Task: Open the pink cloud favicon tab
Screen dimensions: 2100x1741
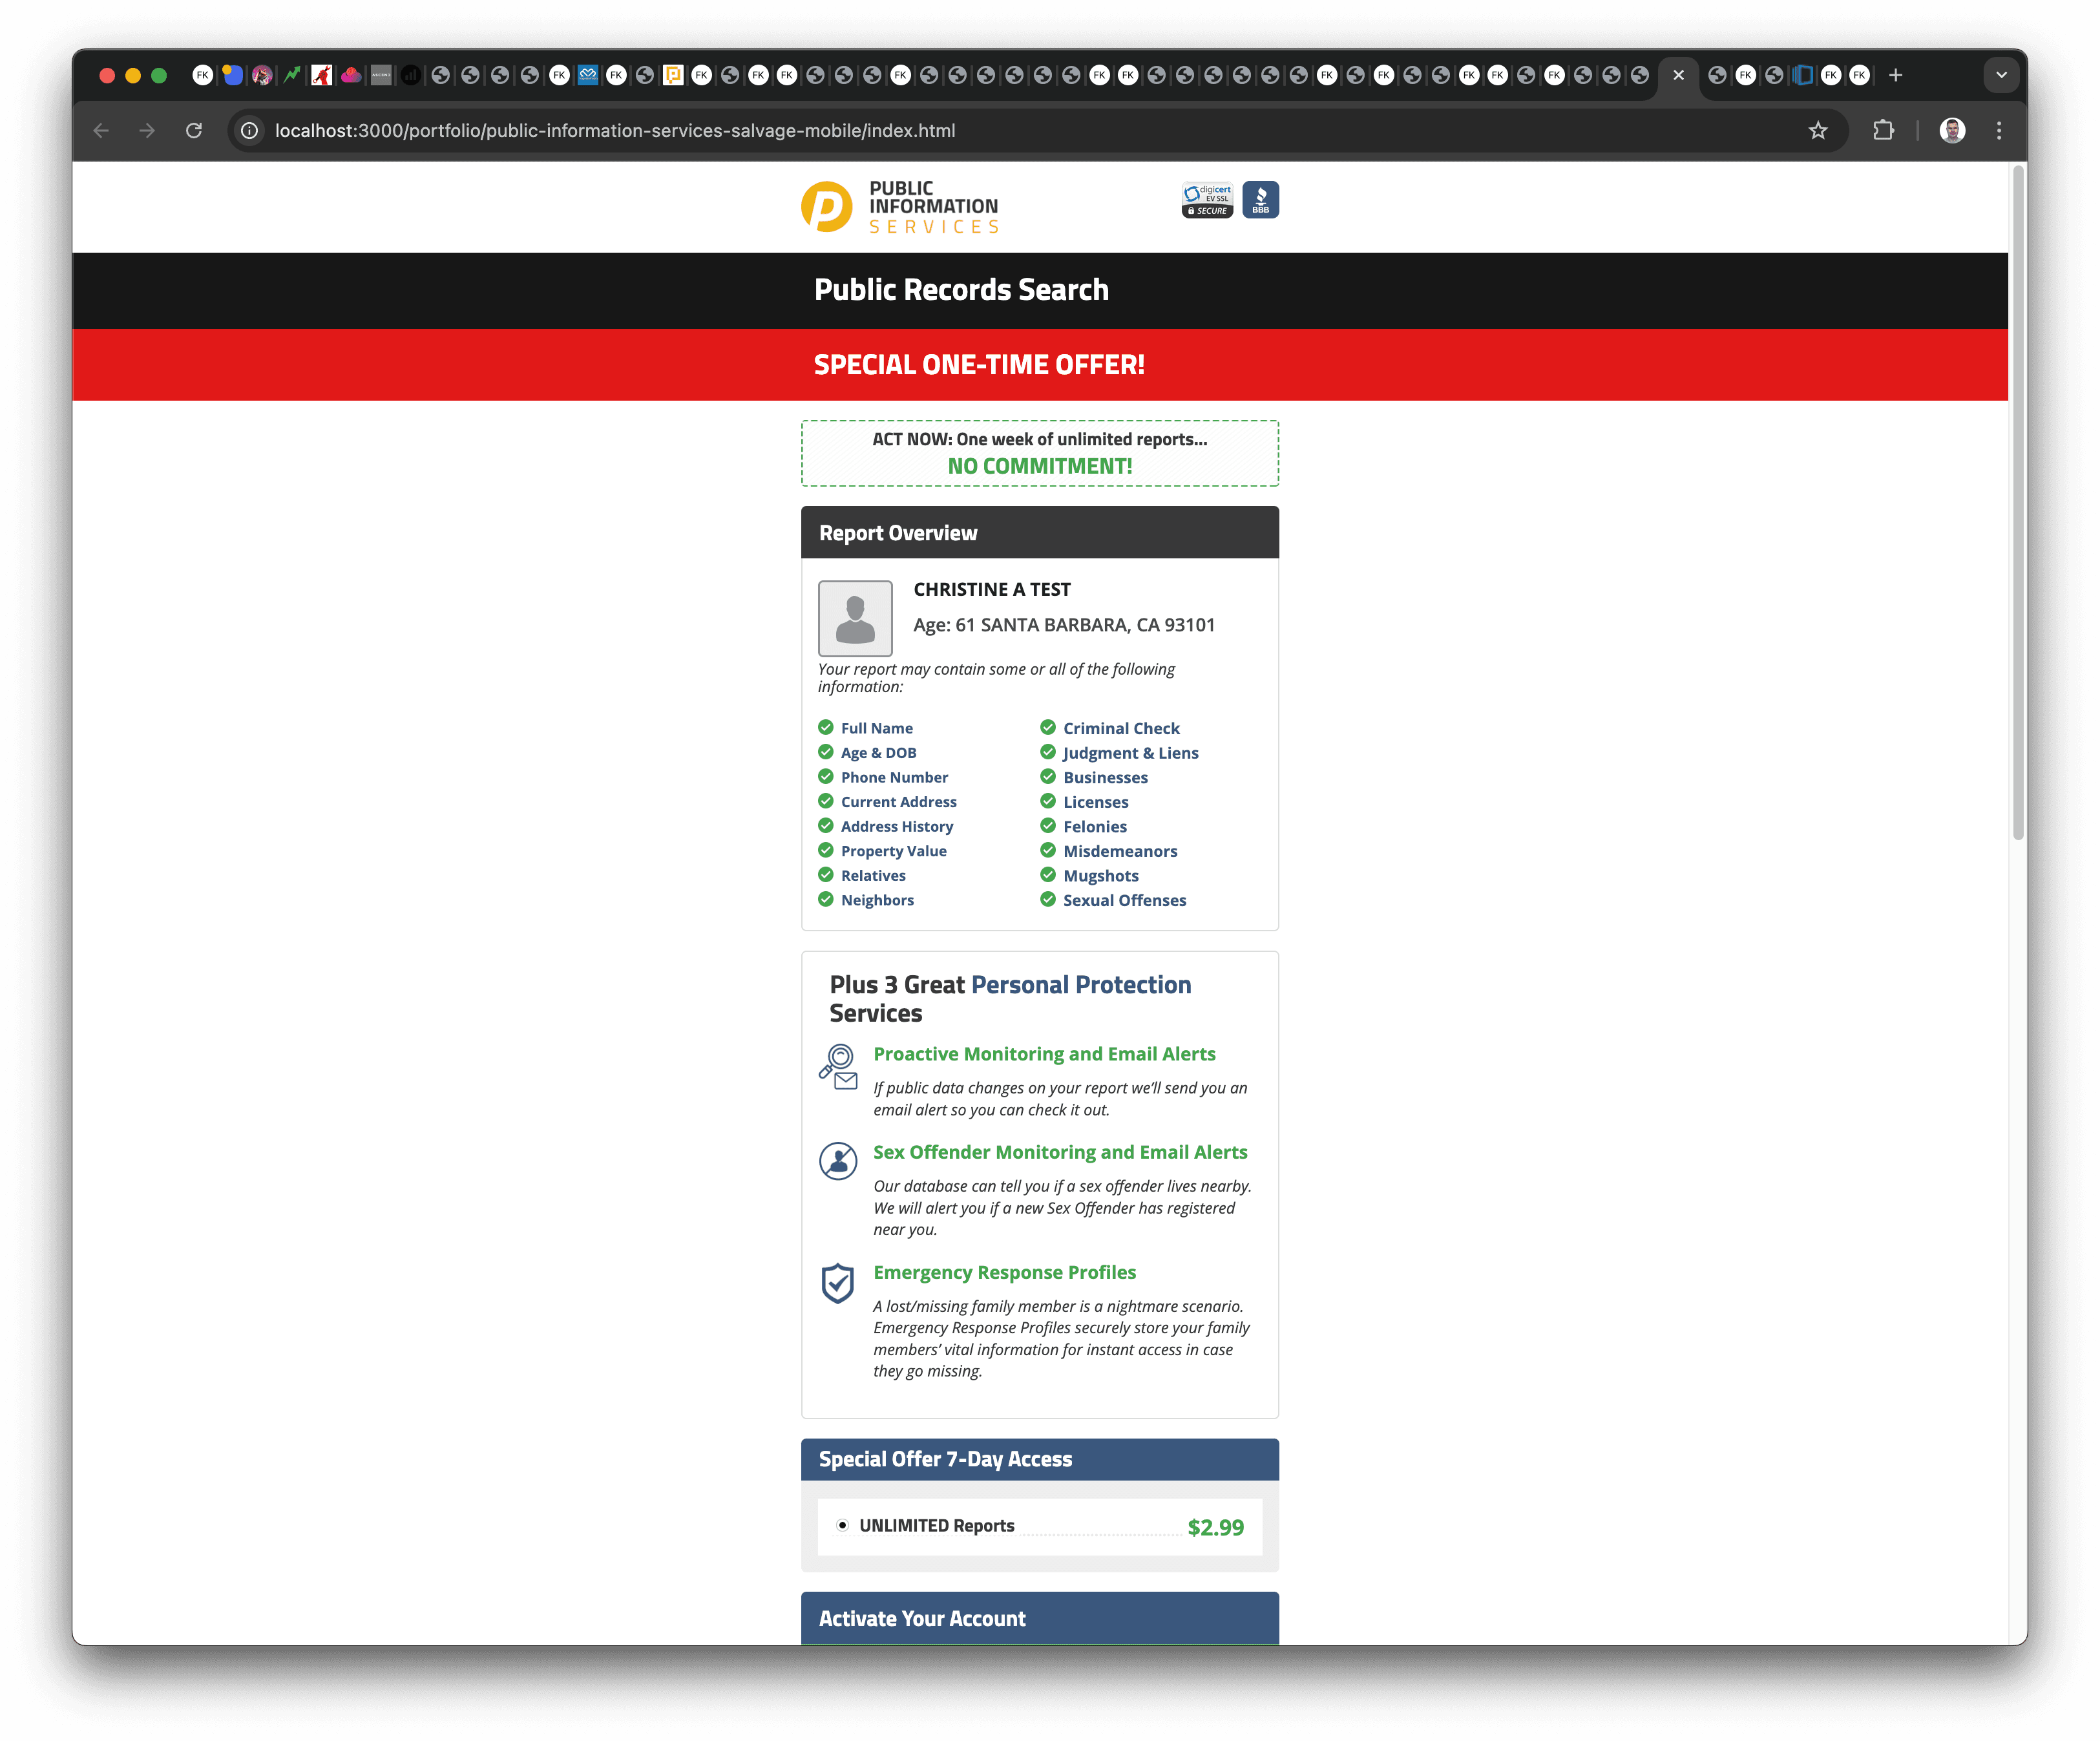Action: (351, 75)
